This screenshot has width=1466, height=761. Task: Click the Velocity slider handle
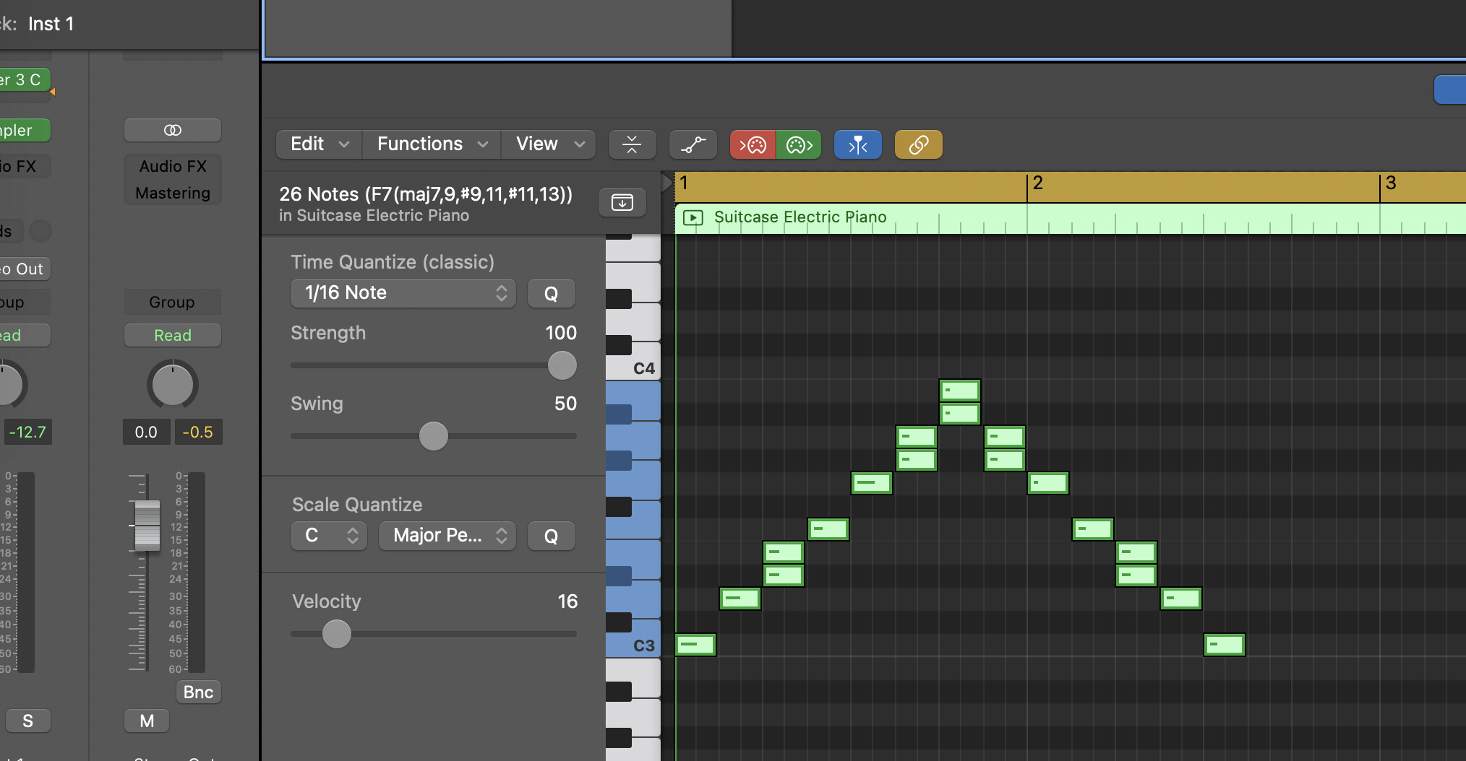point(337,634)
